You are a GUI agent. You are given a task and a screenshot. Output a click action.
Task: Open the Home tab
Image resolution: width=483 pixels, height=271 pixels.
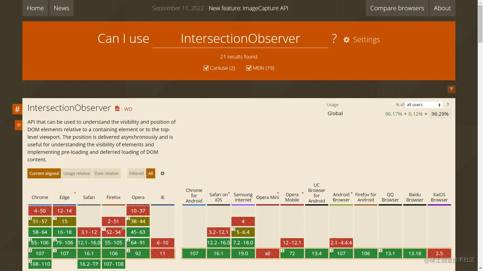click(x=35, y=8)
